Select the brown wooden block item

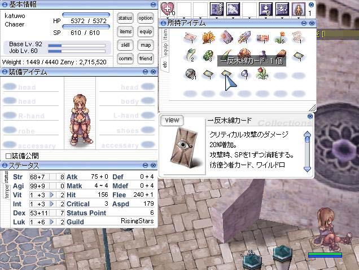click(281, 54)
